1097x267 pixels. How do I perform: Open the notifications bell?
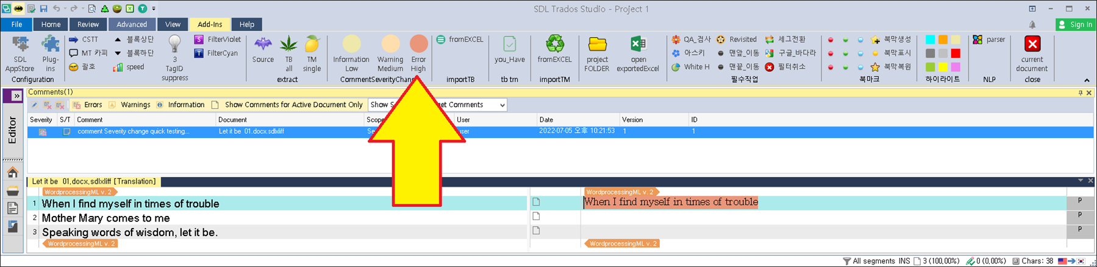1032,25
